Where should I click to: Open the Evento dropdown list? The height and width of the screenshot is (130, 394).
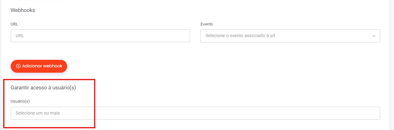click(x=290, y=36)
